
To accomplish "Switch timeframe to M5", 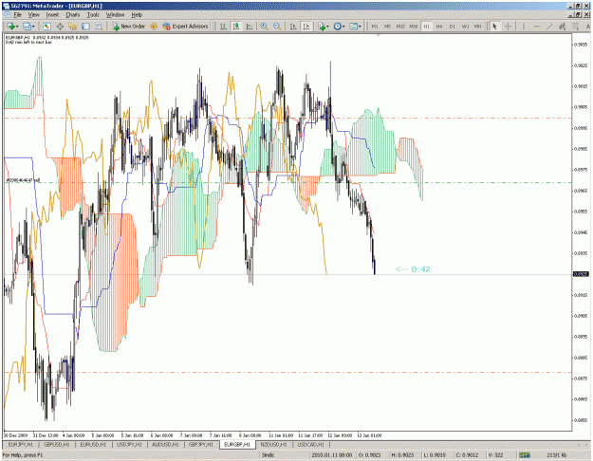I will (x=387, y=27).
